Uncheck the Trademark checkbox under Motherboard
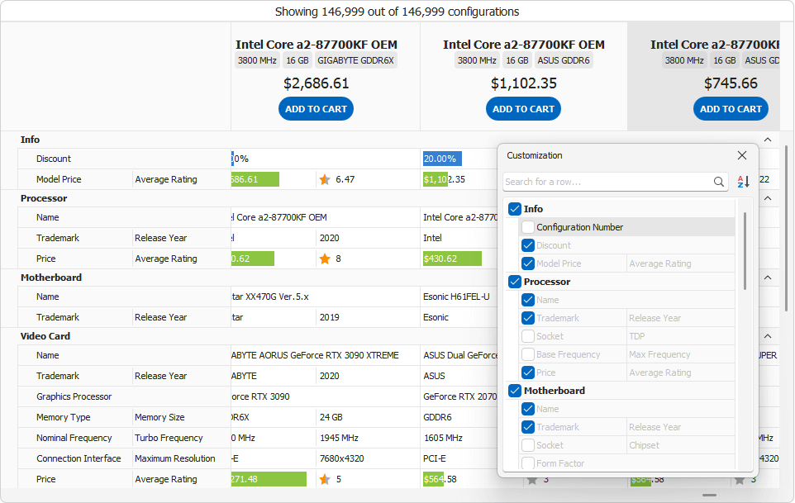 click(526, 426)
